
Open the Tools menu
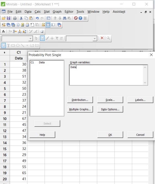pyautogui.click(x=80, y=12)
